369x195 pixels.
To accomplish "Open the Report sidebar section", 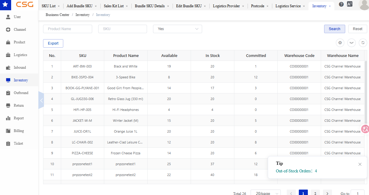I will pos(19,118).
